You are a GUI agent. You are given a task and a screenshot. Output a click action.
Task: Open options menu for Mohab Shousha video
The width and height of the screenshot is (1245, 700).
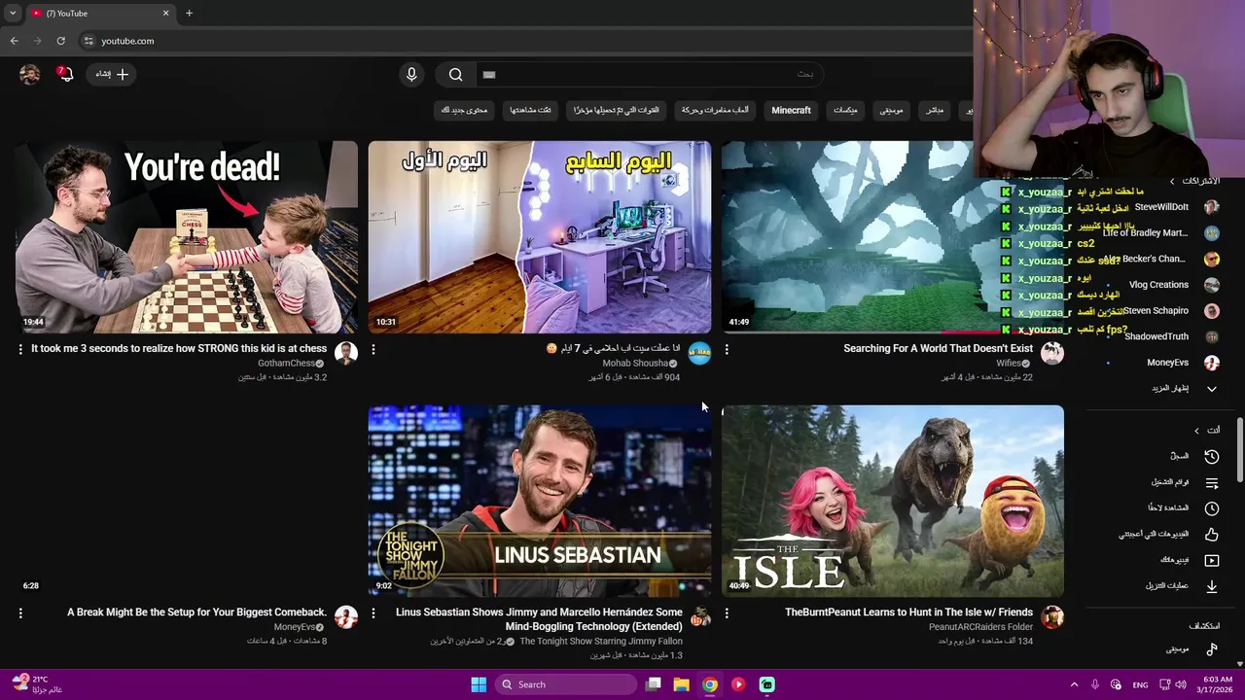click(x=373, y=349)
